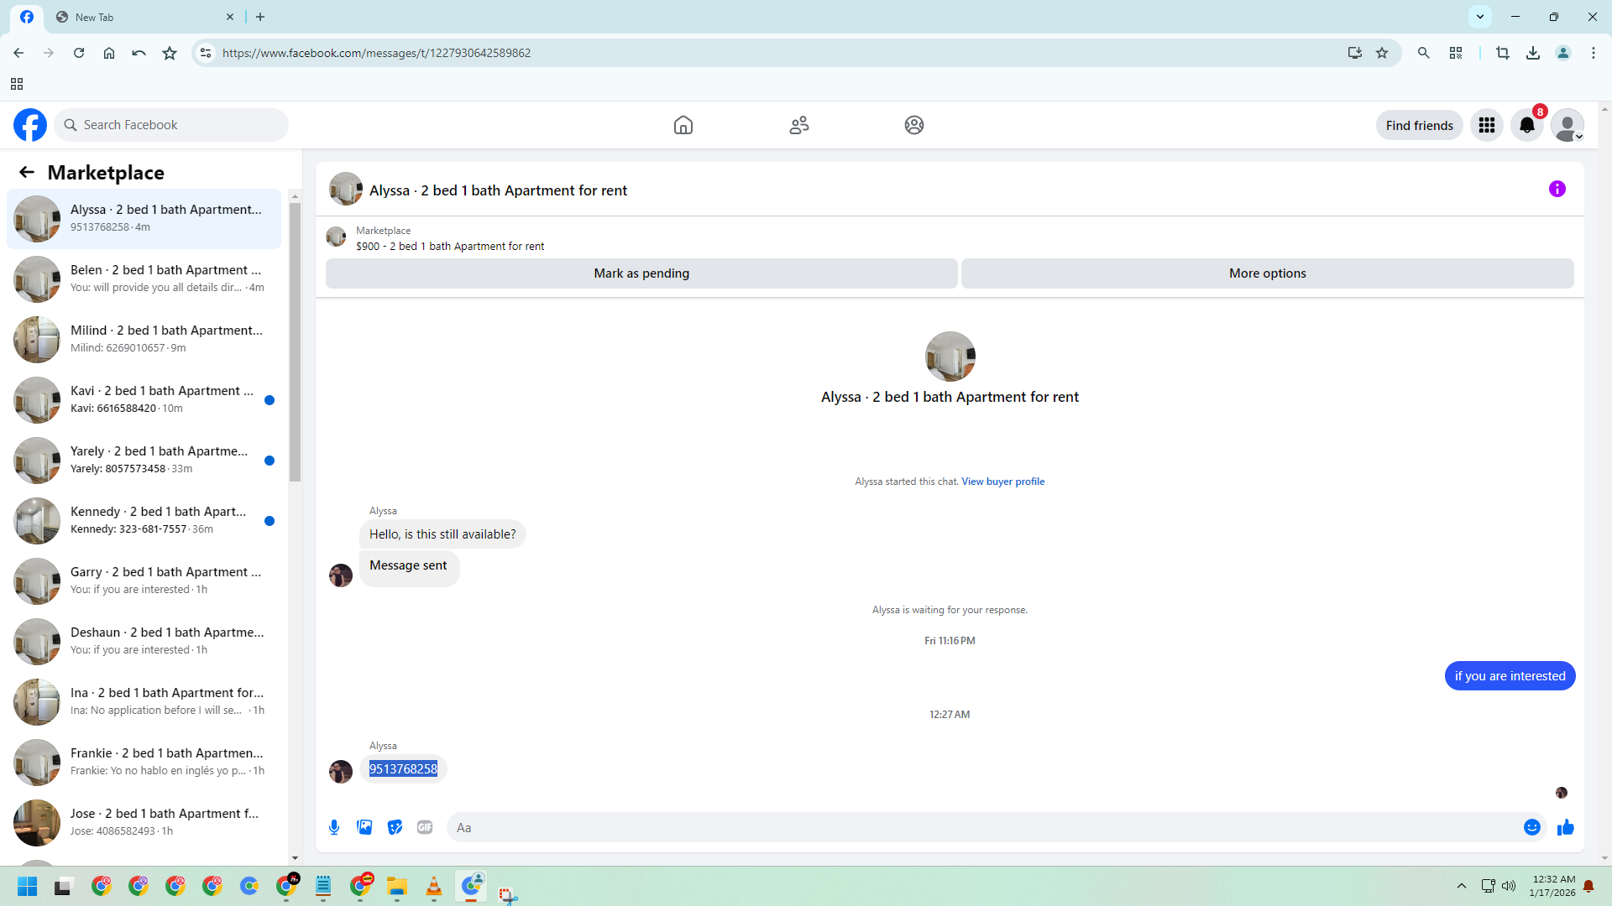Screen dimensions: 1612x906
Task: Open the Facebook menu grid icon
Action: [1486, 125]
